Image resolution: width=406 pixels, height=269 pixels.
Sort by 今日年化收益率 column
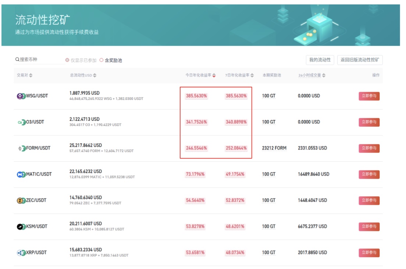[214, 75]
